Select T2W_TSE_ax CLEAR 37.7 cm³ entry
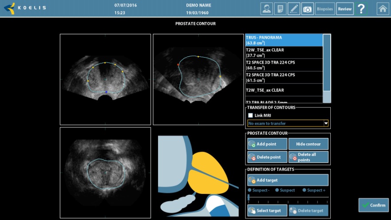 click(x=284, y=52)
